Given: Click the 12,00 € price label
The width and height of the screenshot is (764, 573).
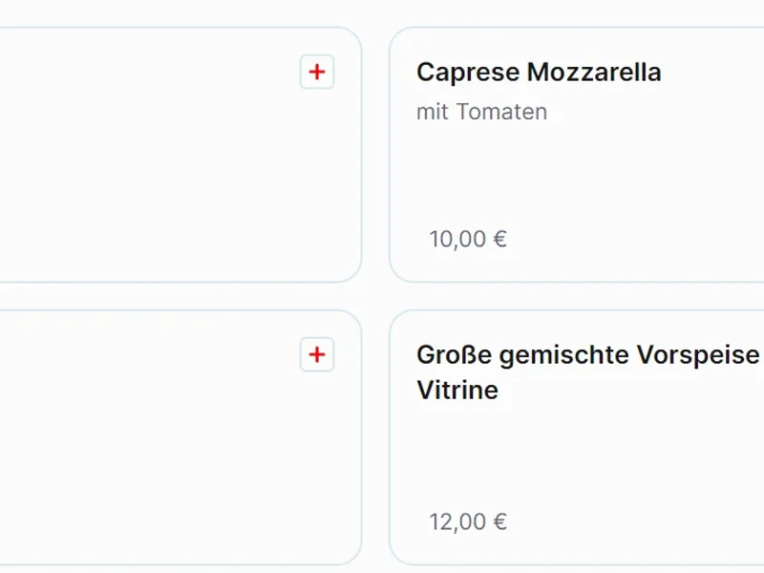Looking at the screenshot, I should click(x=468, y=522).
